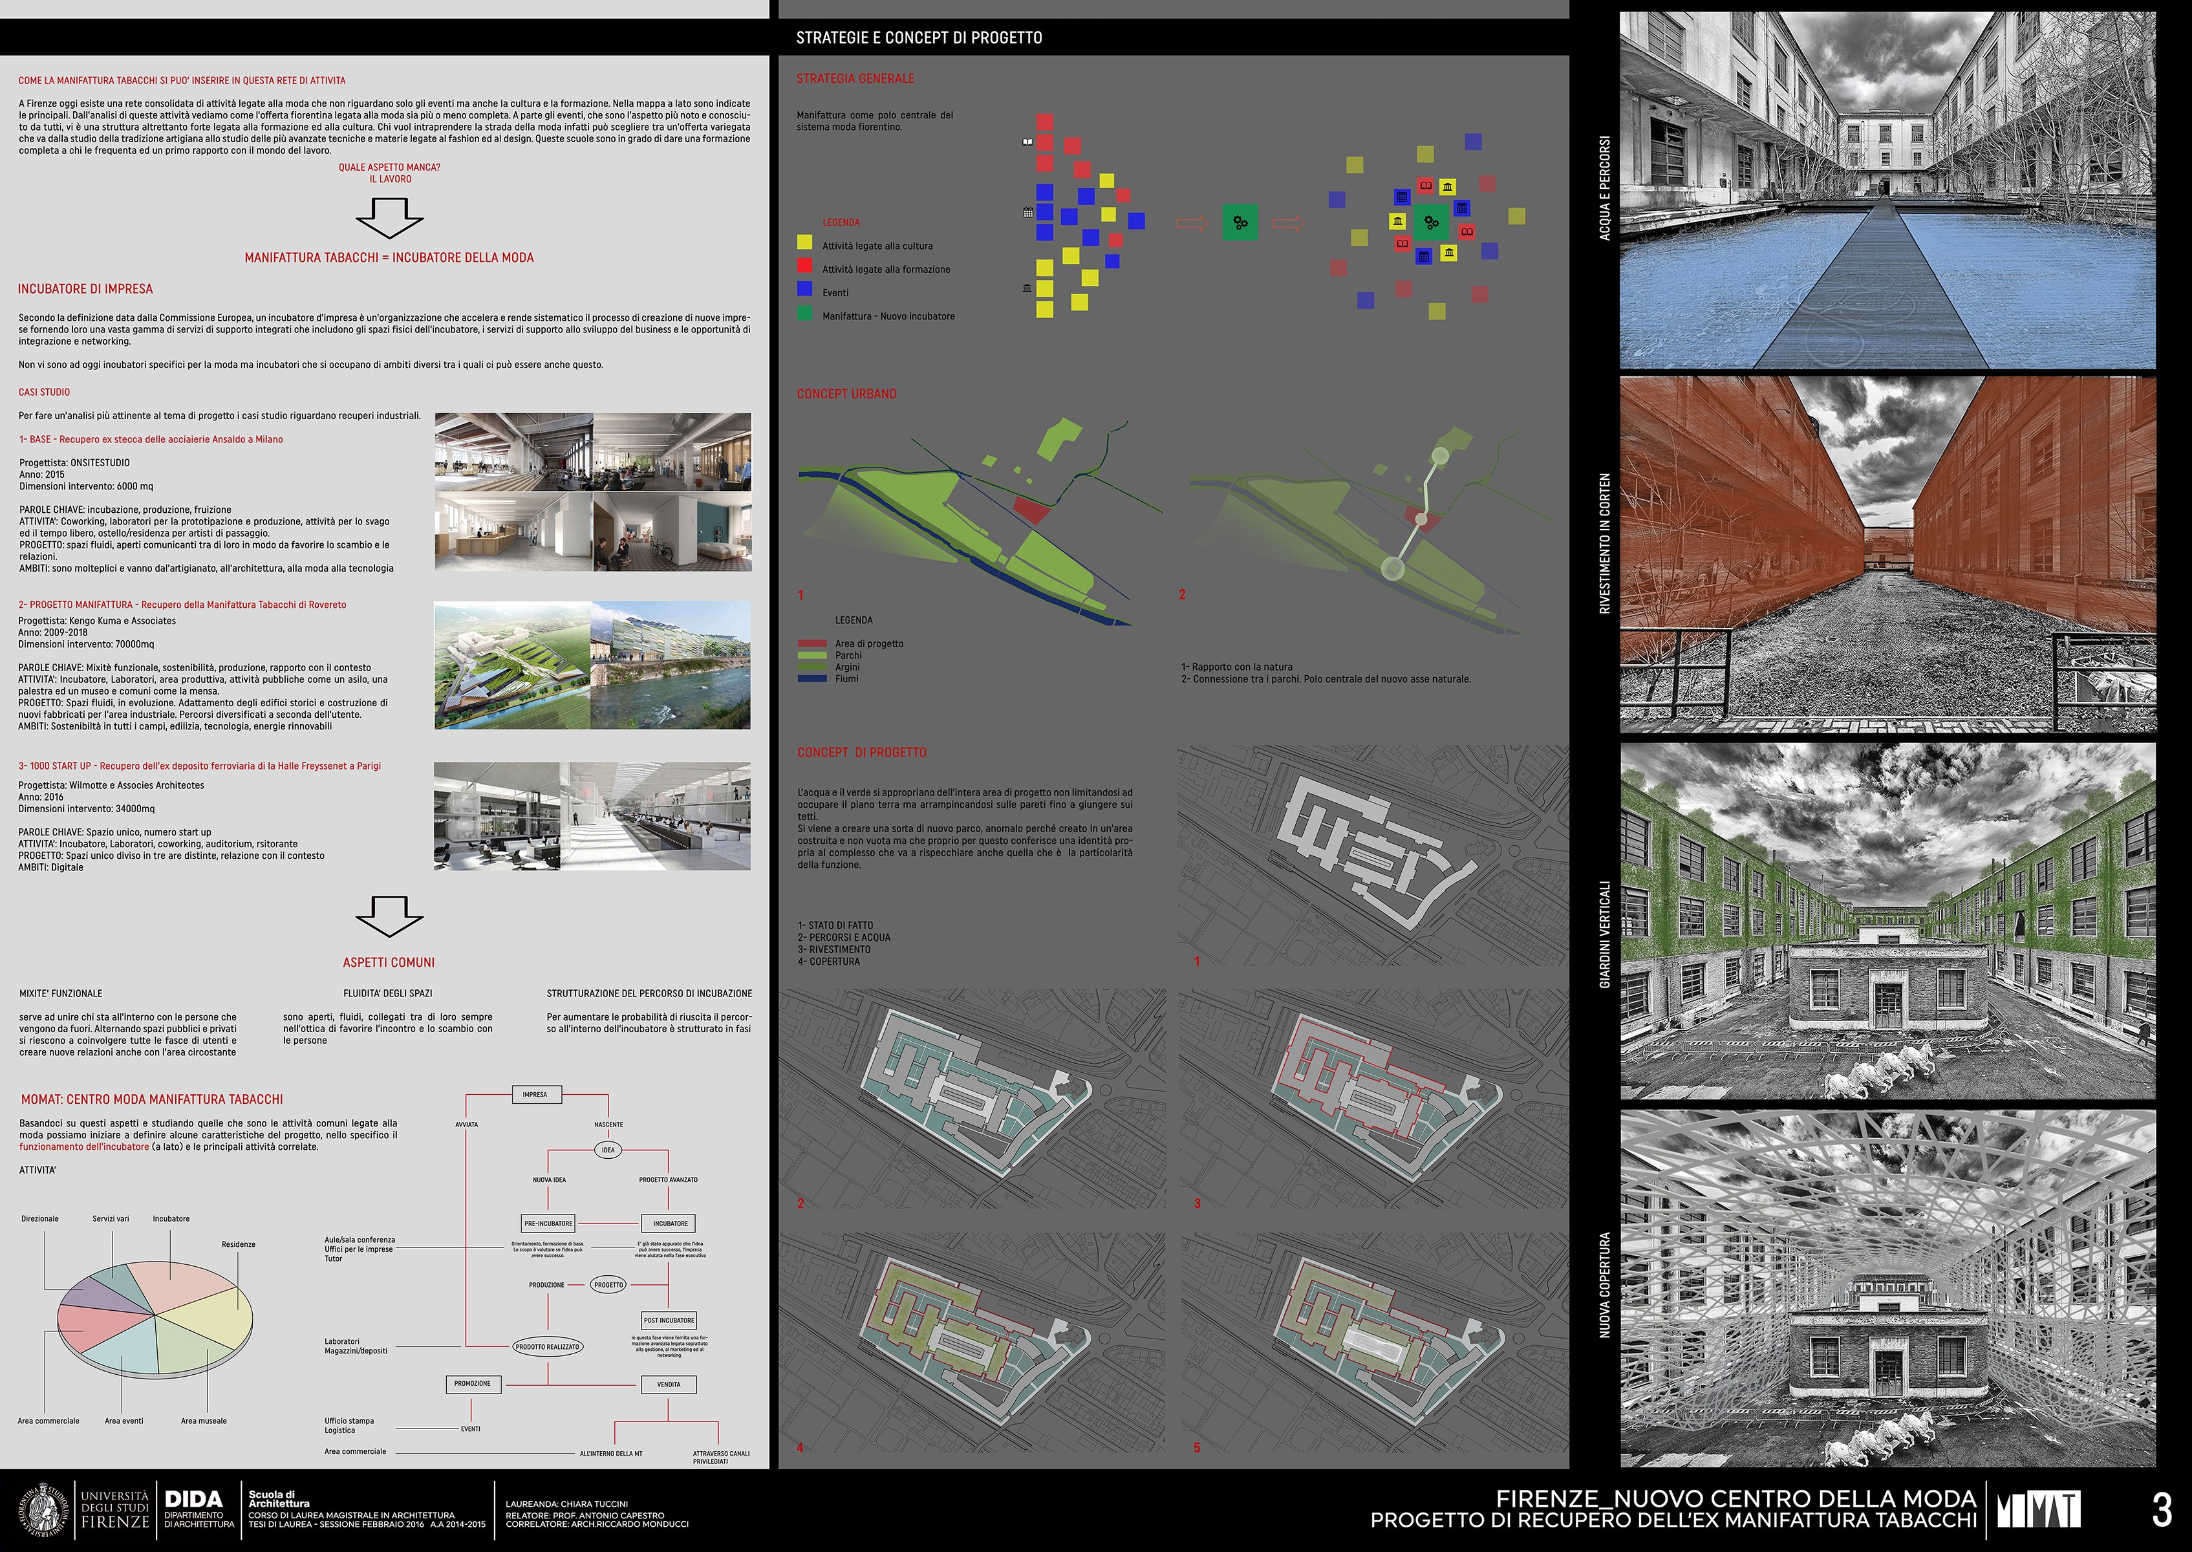
Task: Click the 'GIARDINI VERTICALI' green facade photo
Action: tap(1887, 921)
